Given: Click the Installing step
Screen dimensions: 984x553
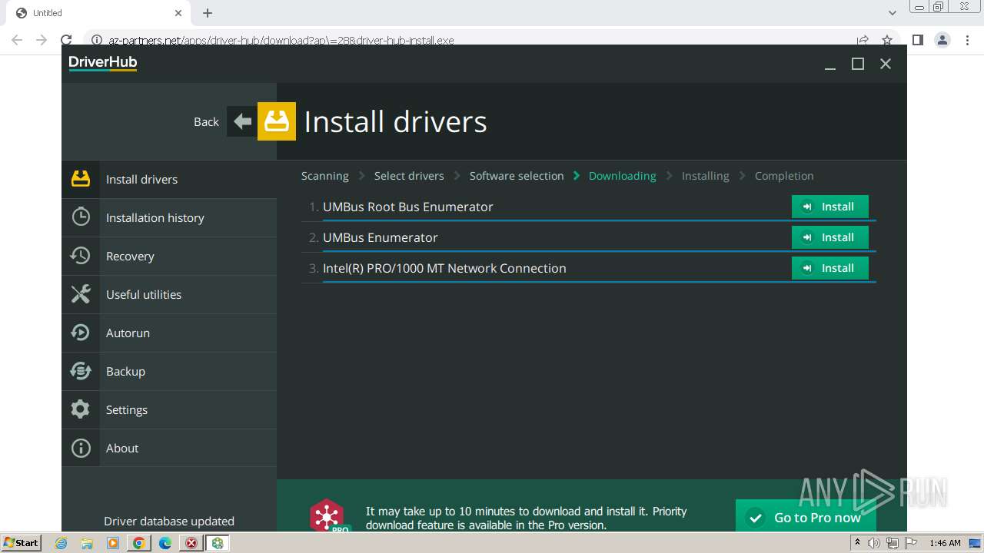Looking at the screenshot, I should coord(705,176).
